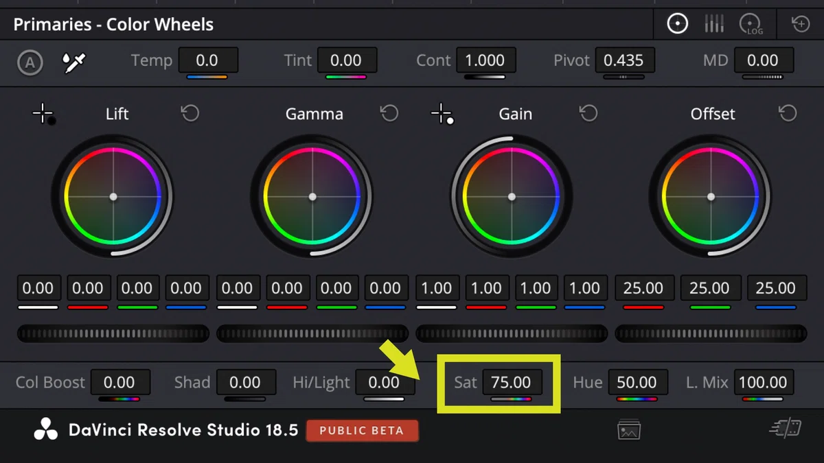The image size is (824, 463).
Task: Pick black point next to Lift
Action: 45,115
